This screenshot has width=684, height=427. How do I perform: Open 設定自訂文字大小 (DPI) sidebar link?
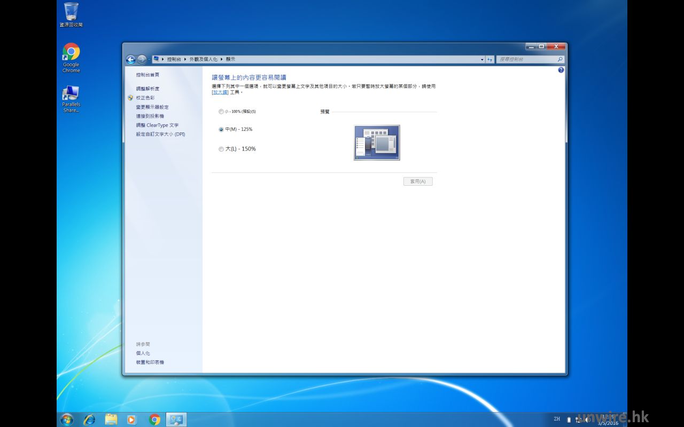[x=160, y=135]
